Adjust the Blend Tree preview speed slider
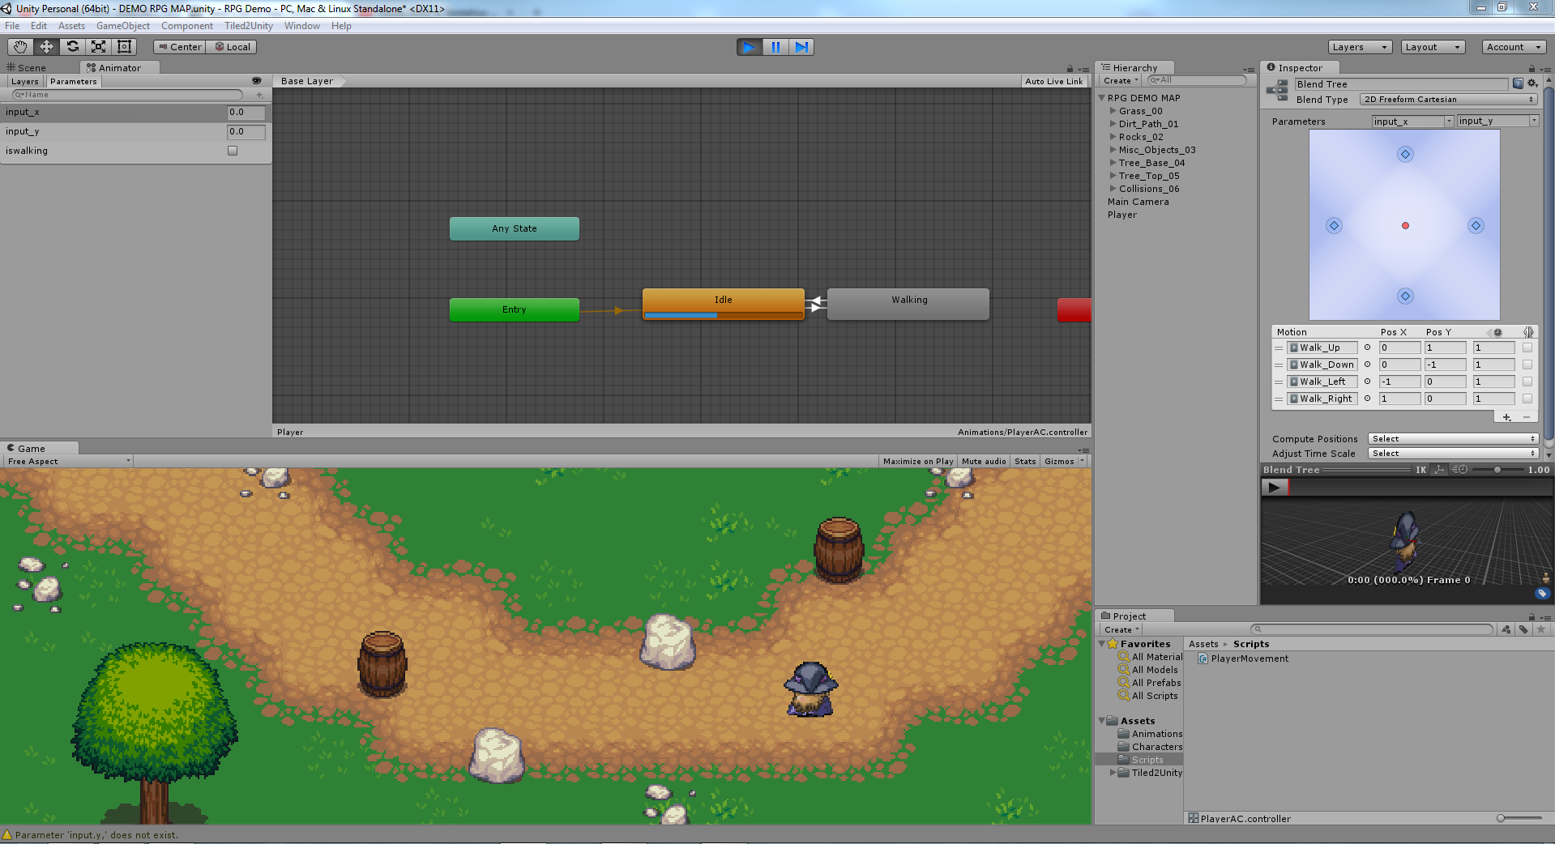1555x844 pixels. (1497, 470)
